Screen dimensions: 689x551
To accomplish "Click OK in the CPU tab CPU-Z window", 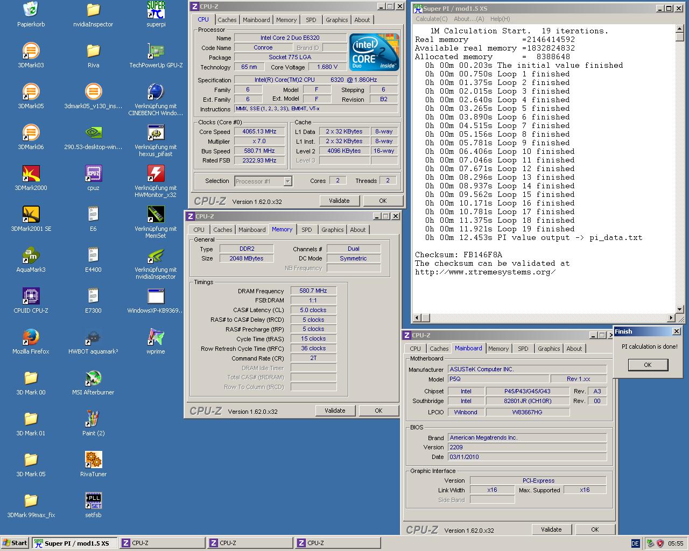I will tap(383, 201).
